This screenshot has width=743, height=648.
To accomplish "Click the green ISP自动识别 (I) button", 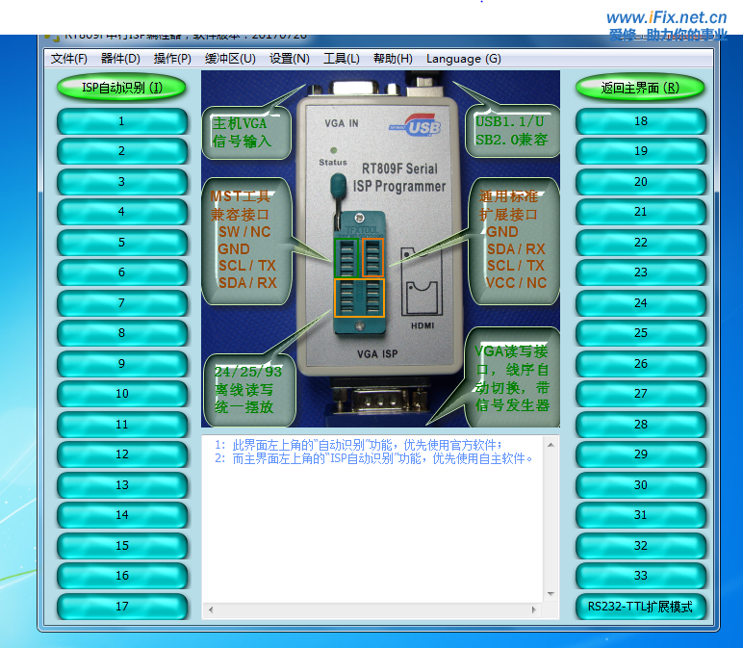I will click(121, 88).
